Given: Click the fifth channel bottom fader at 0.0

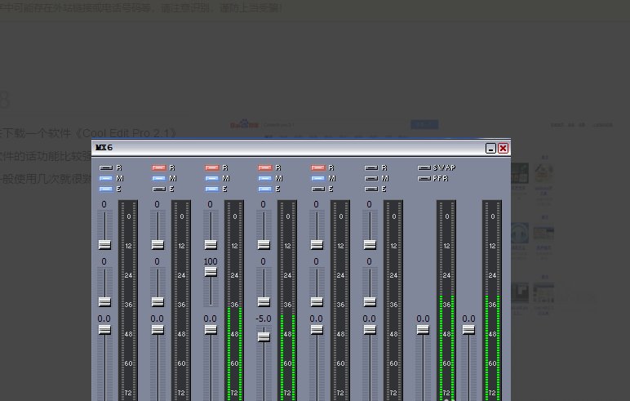Looking at the screenshot, I should click(317, 330).
